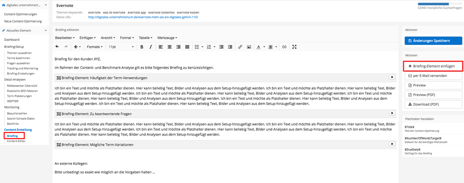The image size is (464, 183).
Task: Apply text color
Action: pyautogui.click(x=259, y=47)
